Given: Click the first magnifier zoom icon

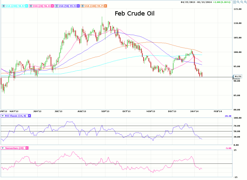Looking at the screenshot, I should [237, 2].
